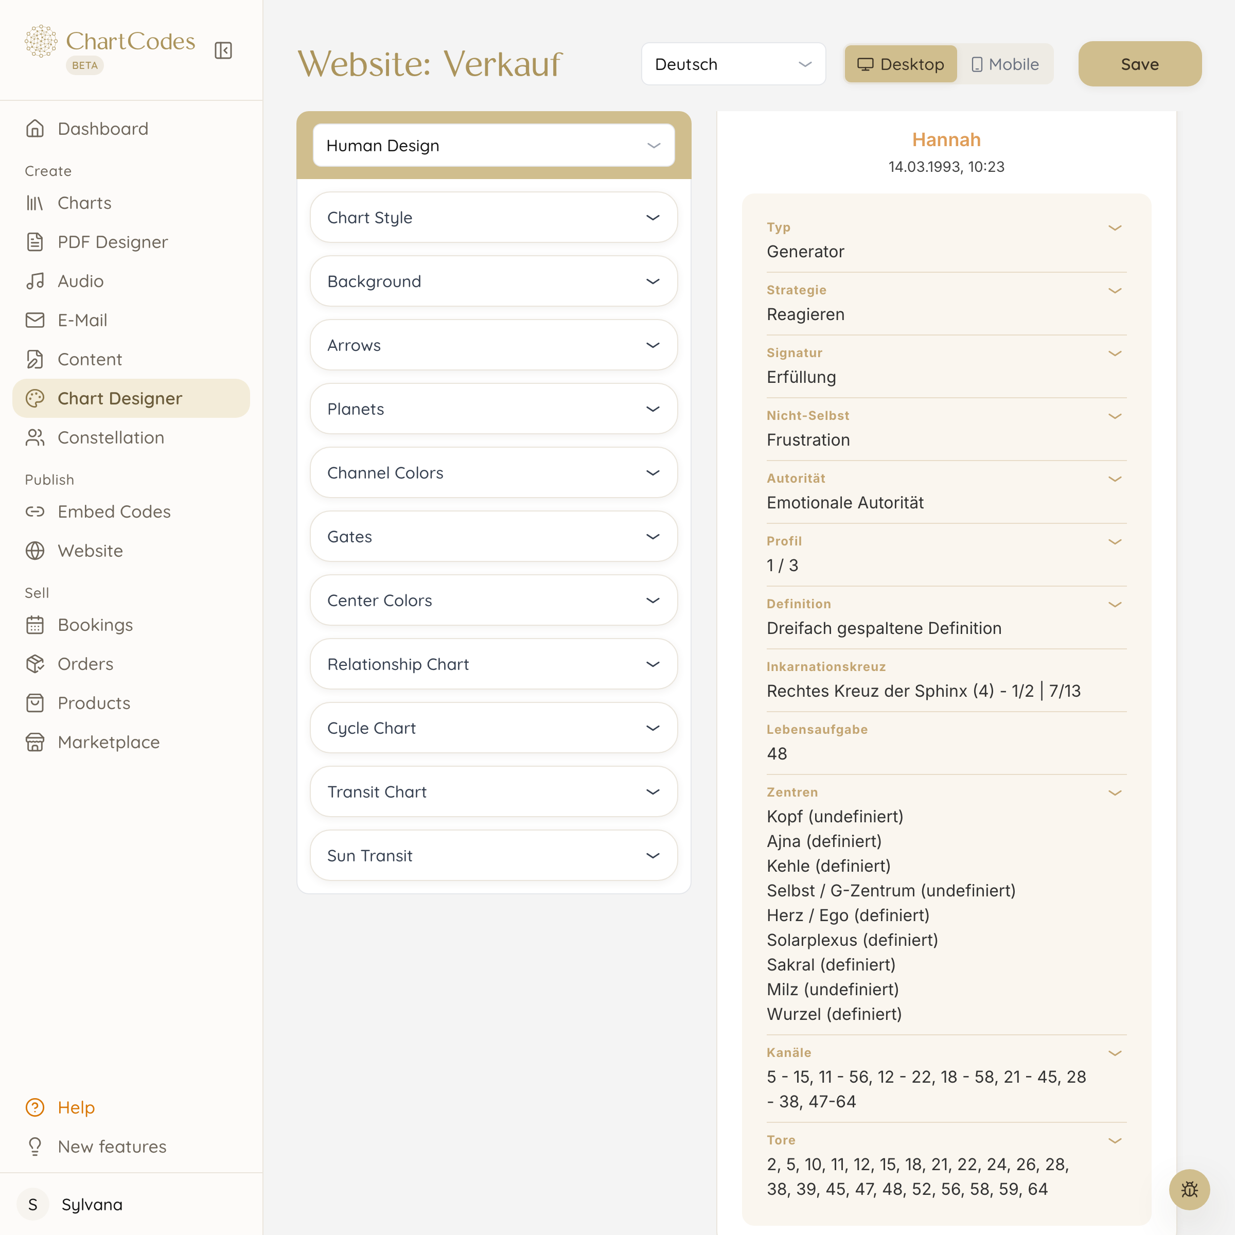This screenshot has height=1235, width=1235.
Task: Click the Audio music note icon
Action: click(x=35, y=280)
